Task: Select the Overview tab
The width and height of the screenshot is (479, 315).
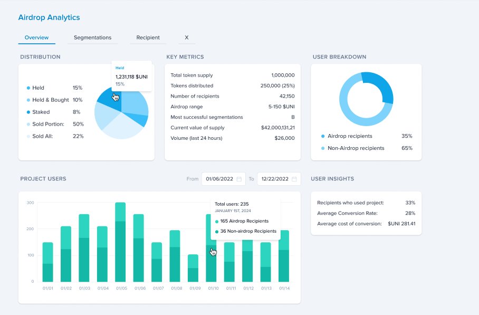Action: [x=36, y=37]
